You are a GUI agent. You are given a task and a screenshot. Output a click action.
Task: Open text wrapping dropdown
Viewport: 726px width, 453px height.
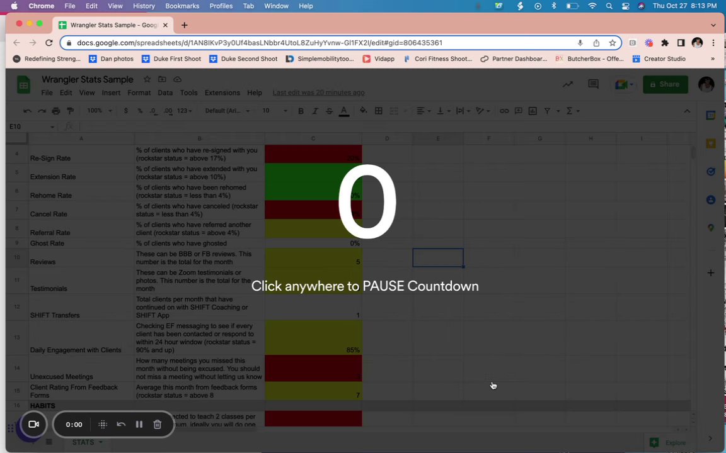(463, 111)
